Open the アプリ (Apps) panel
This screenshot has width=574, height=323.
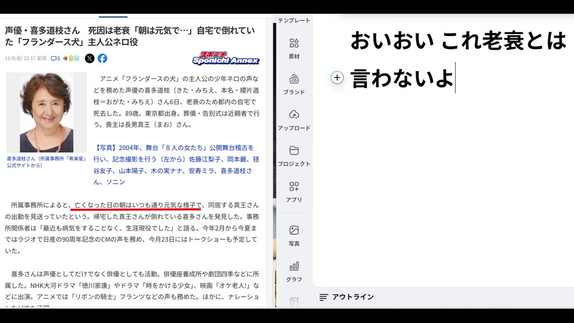click(294, 192)
